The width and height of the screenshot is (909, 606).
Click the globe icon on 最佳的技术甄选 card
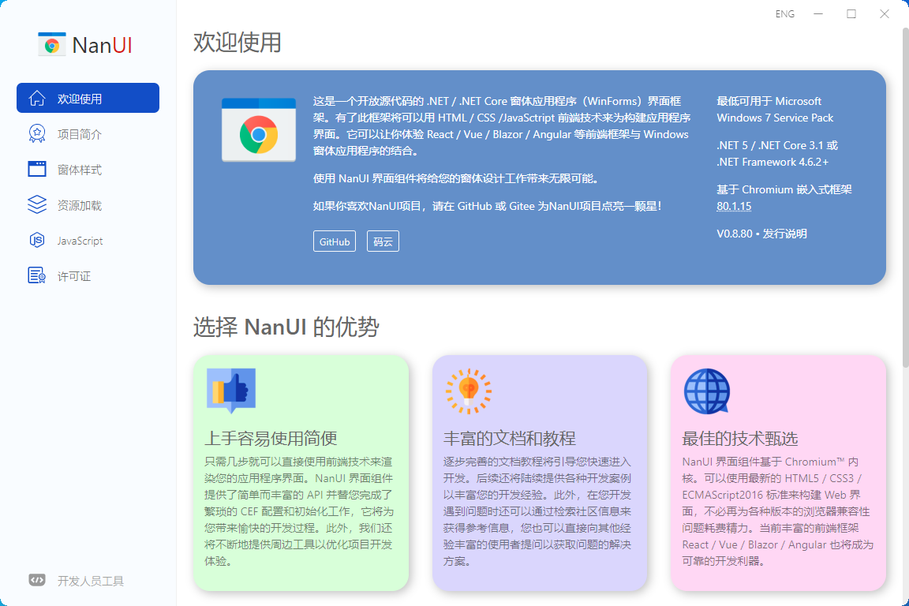[x=706, y=391]
